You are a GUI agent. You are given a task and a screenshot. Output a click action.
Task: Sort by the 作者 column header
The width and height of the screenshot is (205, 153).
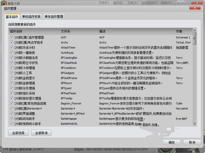179,31
